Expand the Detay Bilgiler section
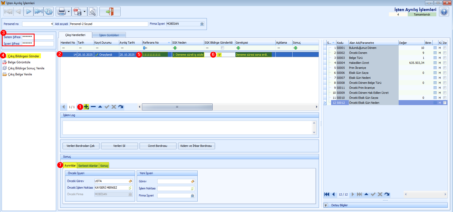This screenshot has height=212, width=453. pyautogui.click(x=326, y=205)
